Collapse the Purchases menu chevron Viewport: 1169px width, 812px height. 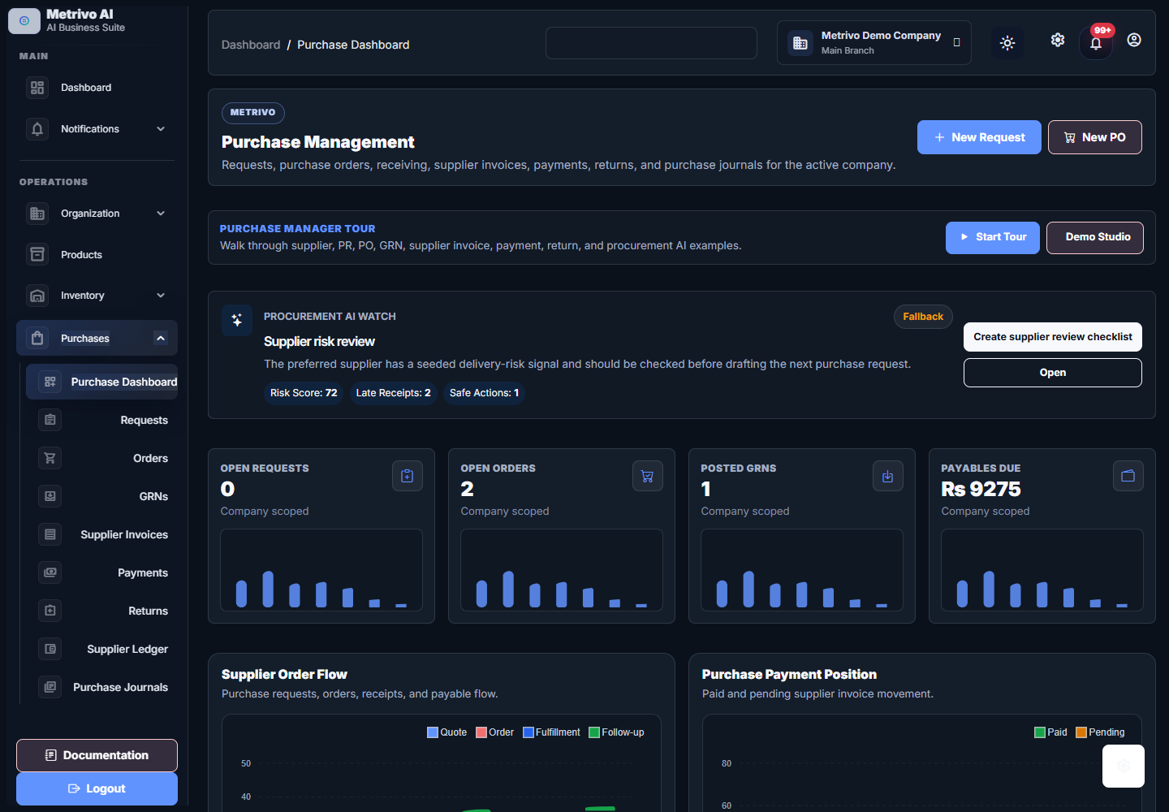[161, 339]
